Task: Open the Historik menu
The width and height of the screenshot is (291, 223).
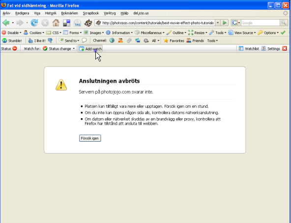Action: [51, 13]
